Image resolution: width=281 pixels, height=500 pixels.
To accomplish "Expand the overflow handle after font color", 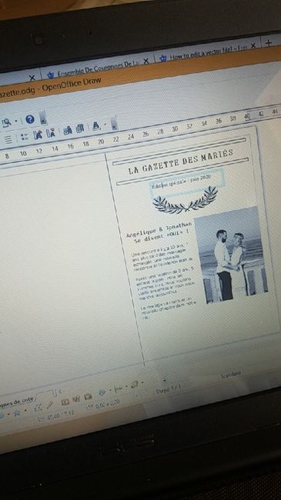I will click(114, 123).
